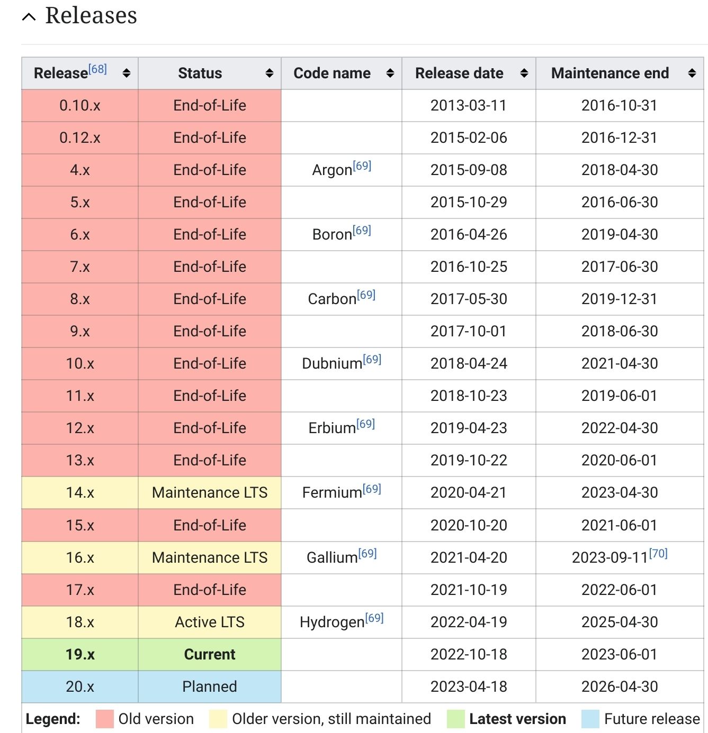Open citation 69 next to Boron
The image size is (708, 733).
tap(362, 230)
